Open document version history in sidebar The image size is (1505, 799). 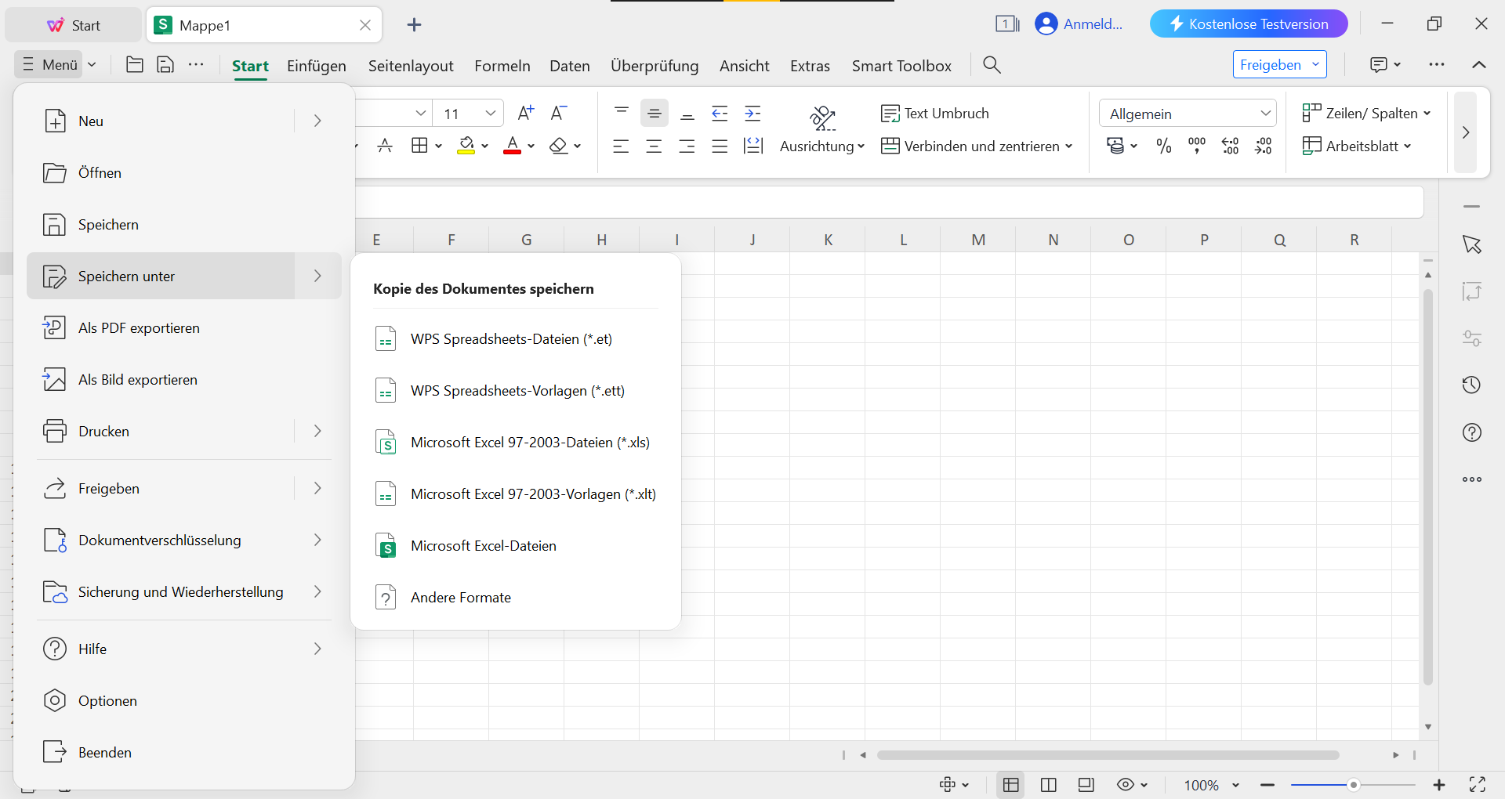coord(1472,385)
